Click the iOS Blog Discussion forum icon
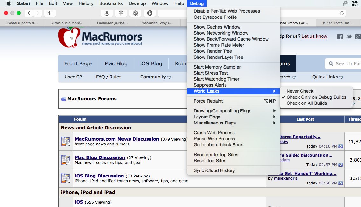The height and width of the screenshot is (207, 361). [x=66, y=178]
